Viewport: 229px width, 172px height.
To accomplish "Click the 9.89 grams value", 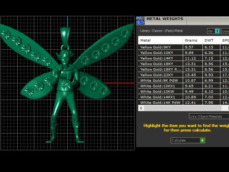I will point(189,53).
